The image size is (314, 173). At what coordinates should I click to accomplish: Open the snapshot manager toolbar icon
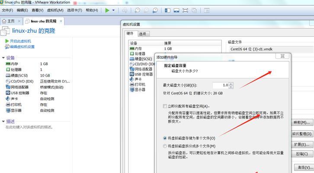[155, 10]
